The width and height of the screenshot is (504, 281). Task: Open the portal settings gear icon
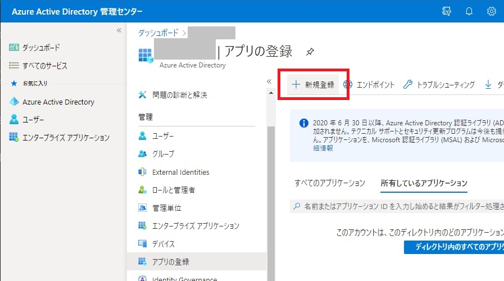[x=491, y=11]
